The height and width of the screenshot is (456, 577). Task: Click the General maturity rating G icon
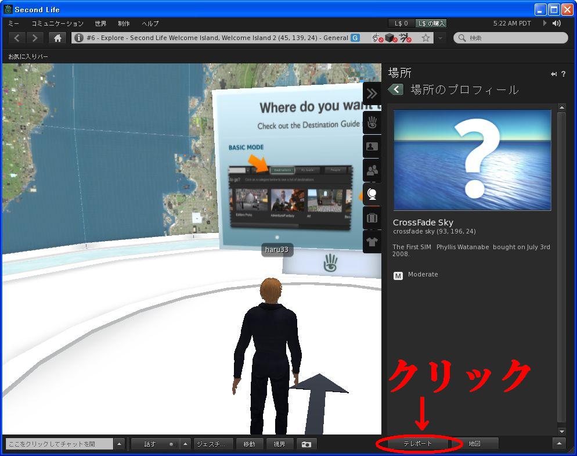355,38
